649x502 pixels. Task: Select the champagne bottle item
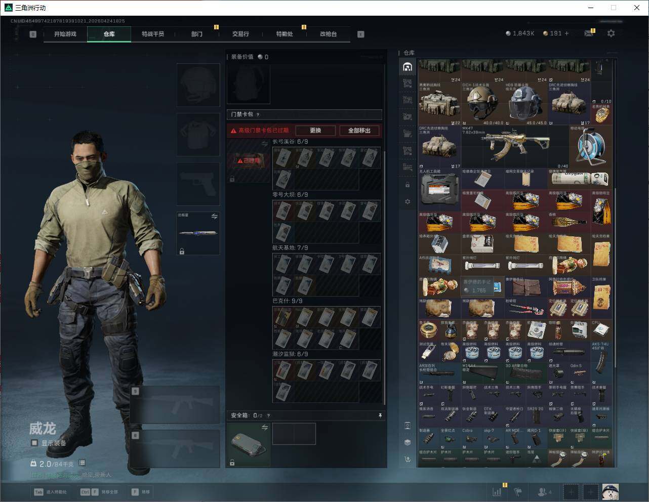(569, 222)
